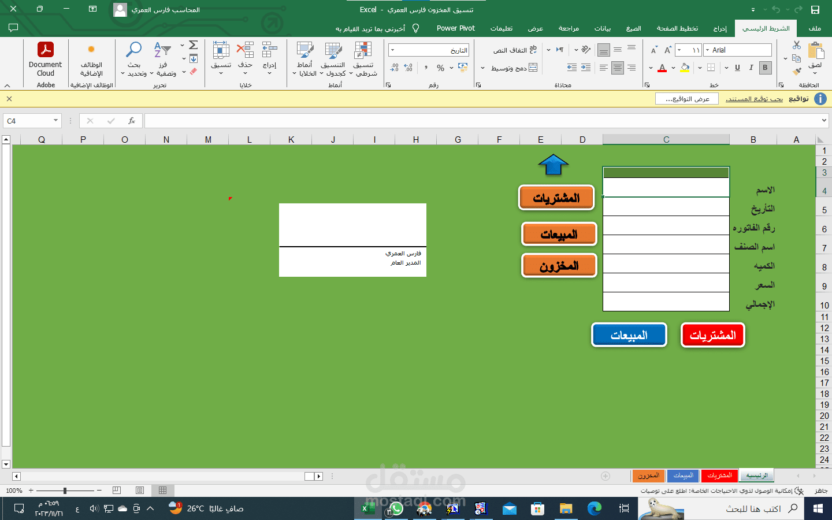Click the red المشتريات button
The height and width of the screenshot is (520, 832).
coord(713,335)
